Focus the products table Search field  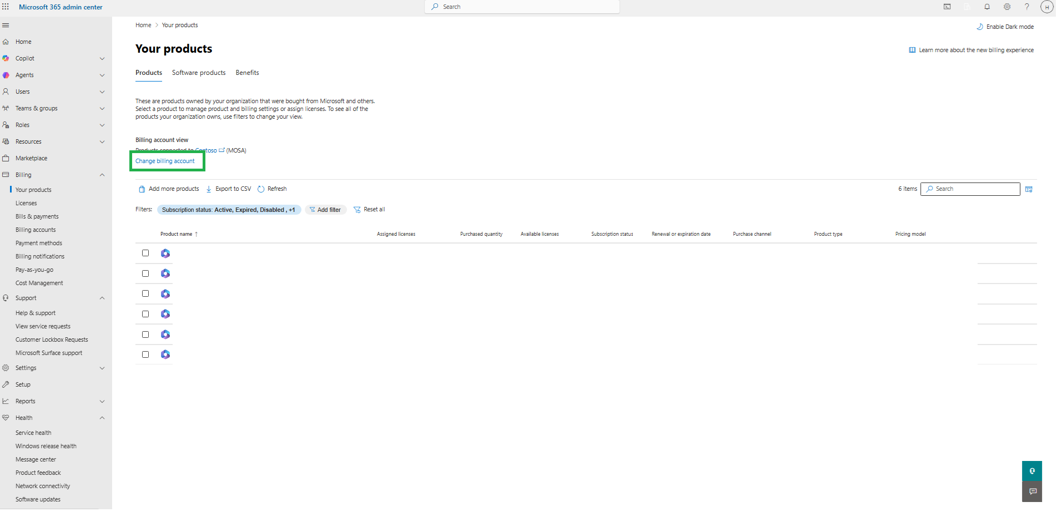tap(970, 190)
